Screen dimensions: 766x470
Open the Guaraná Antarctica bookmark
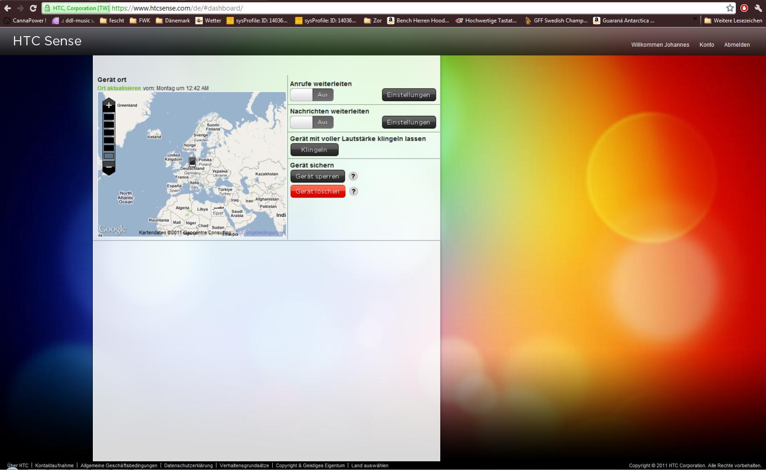(624, 21)
